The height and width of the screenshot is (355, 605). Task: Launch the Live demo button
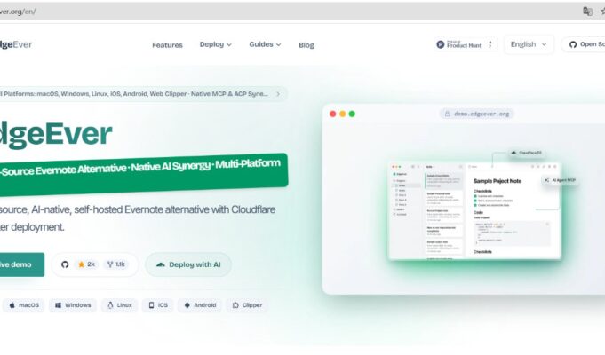[x=21, y=264]
